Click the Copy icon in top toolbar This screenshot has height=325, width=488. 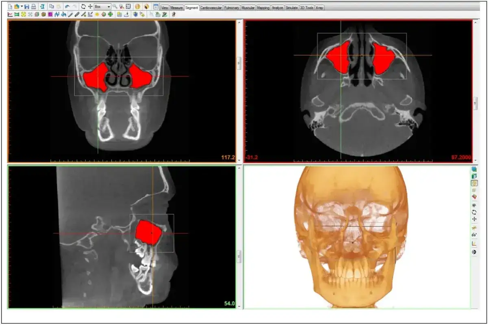(x=52, y=7)
